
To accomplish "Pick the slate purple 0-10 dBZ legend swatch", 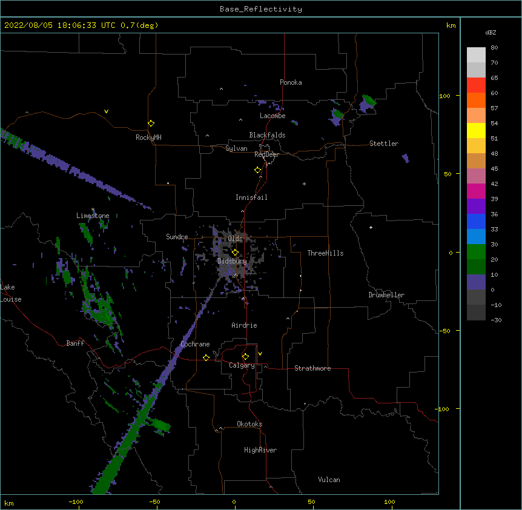I will tap(476, 282).
